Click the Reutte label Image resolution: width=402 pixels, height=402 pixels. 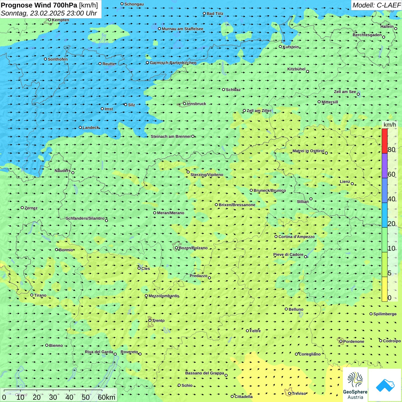coord(109,64)
